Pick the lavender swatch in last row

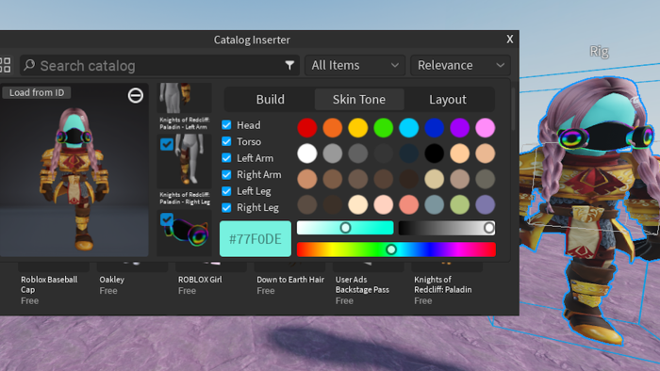pyautogui.click(x=485, y=204)
